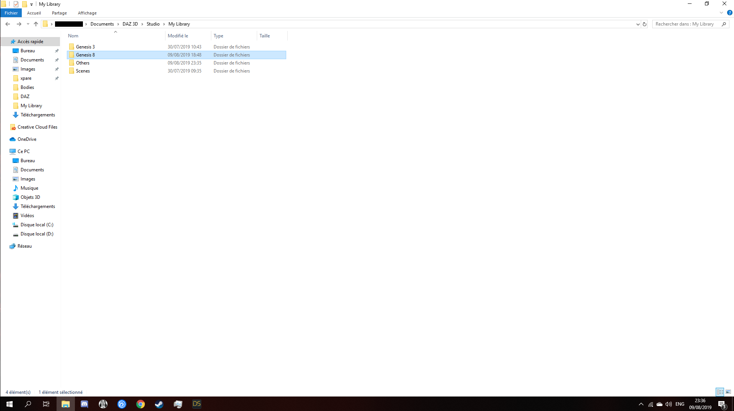Image resolution: width=734 pixels, height=411 pixels.
Task: Sort by the Taille column header
Action: (272, 36)
